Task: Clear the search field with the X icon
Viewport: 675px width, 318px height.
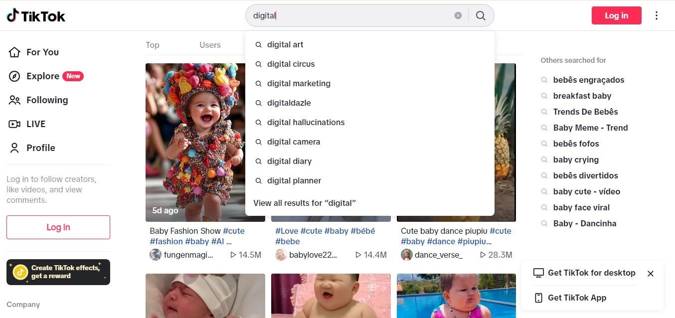Action: 458,15
